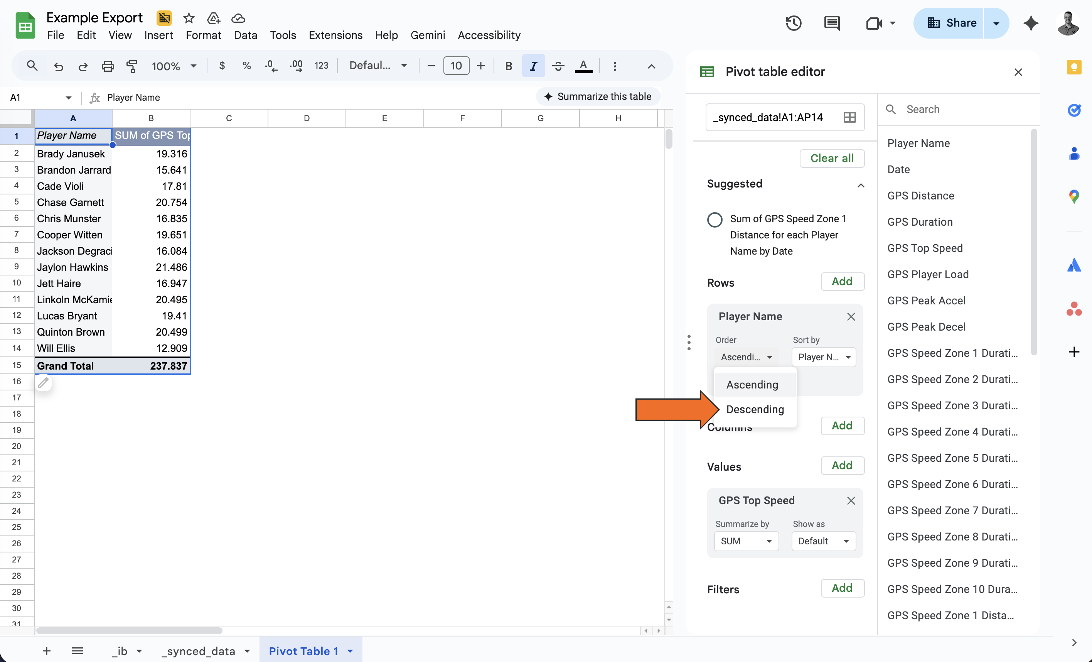
Task: Open Show as Default dropdown
Action: [x=823, y=541]
